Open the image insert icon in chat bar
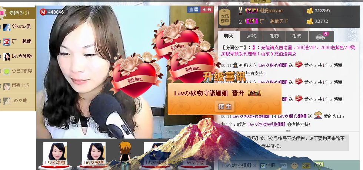The width and height of the screenshot is (363, 170). click(283, 166)
